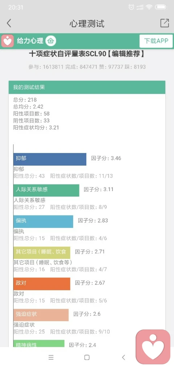
Task: Tap the back arrow in header
Action: (x=9, y=23)
